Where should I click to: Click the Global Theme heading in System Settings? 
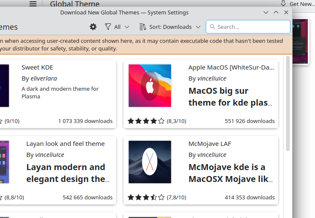pyautogui.click(x=75, y=4)
